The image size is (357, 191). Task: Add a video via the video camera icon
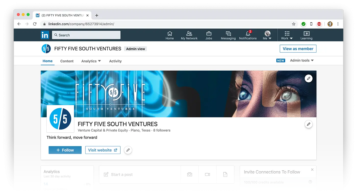tap(207, 174)
